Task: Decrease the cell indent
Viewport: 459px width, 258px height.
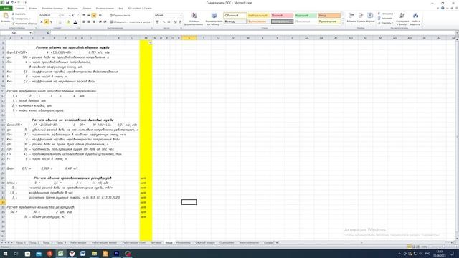Action: [100, 22]
